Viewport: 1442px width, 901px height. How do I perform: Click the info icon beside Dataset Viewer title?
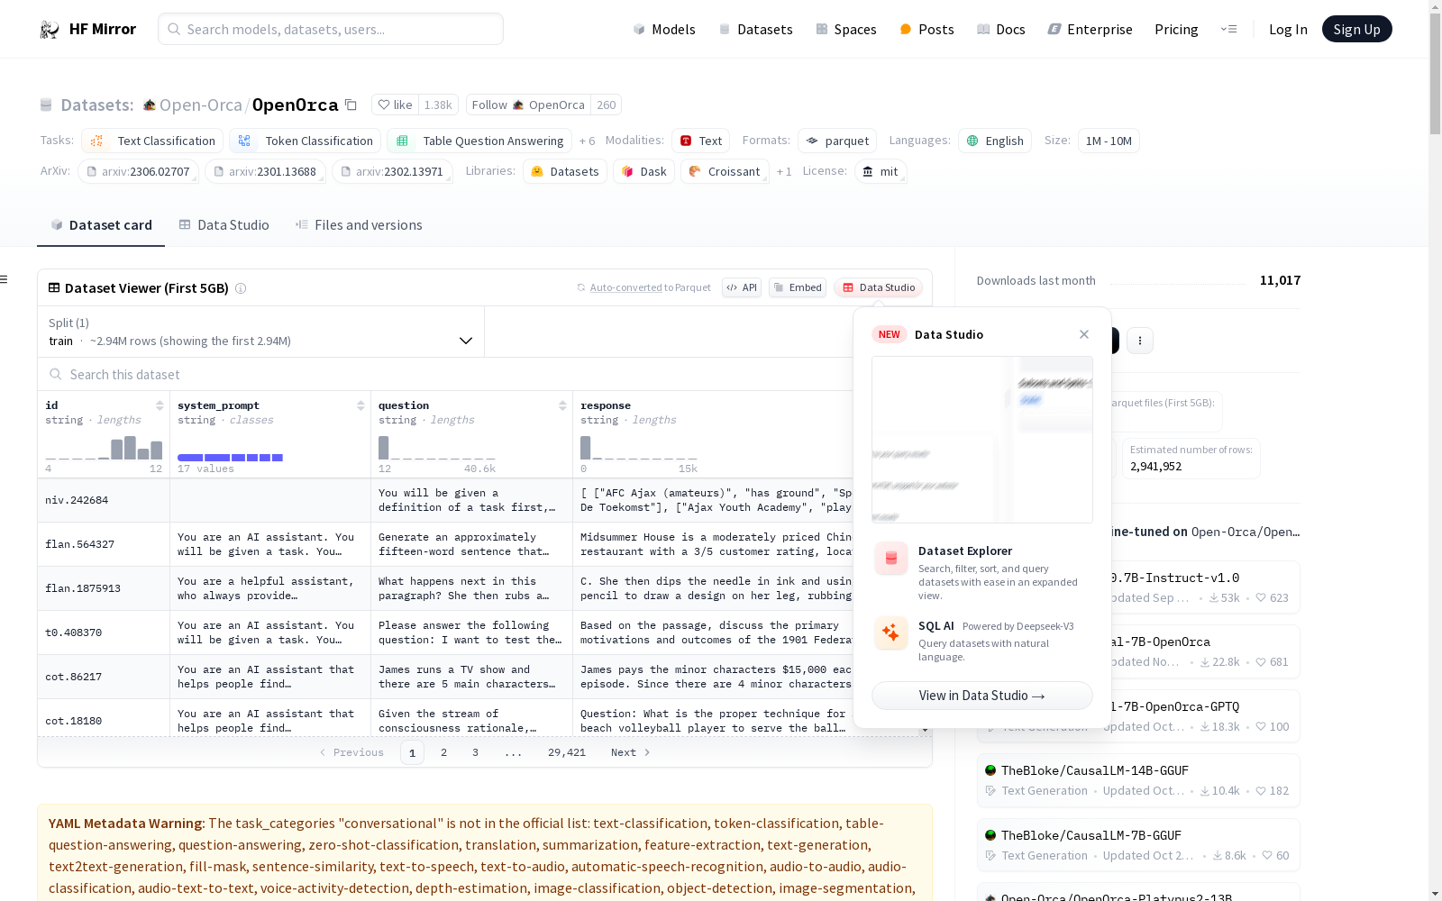point(241,288)
